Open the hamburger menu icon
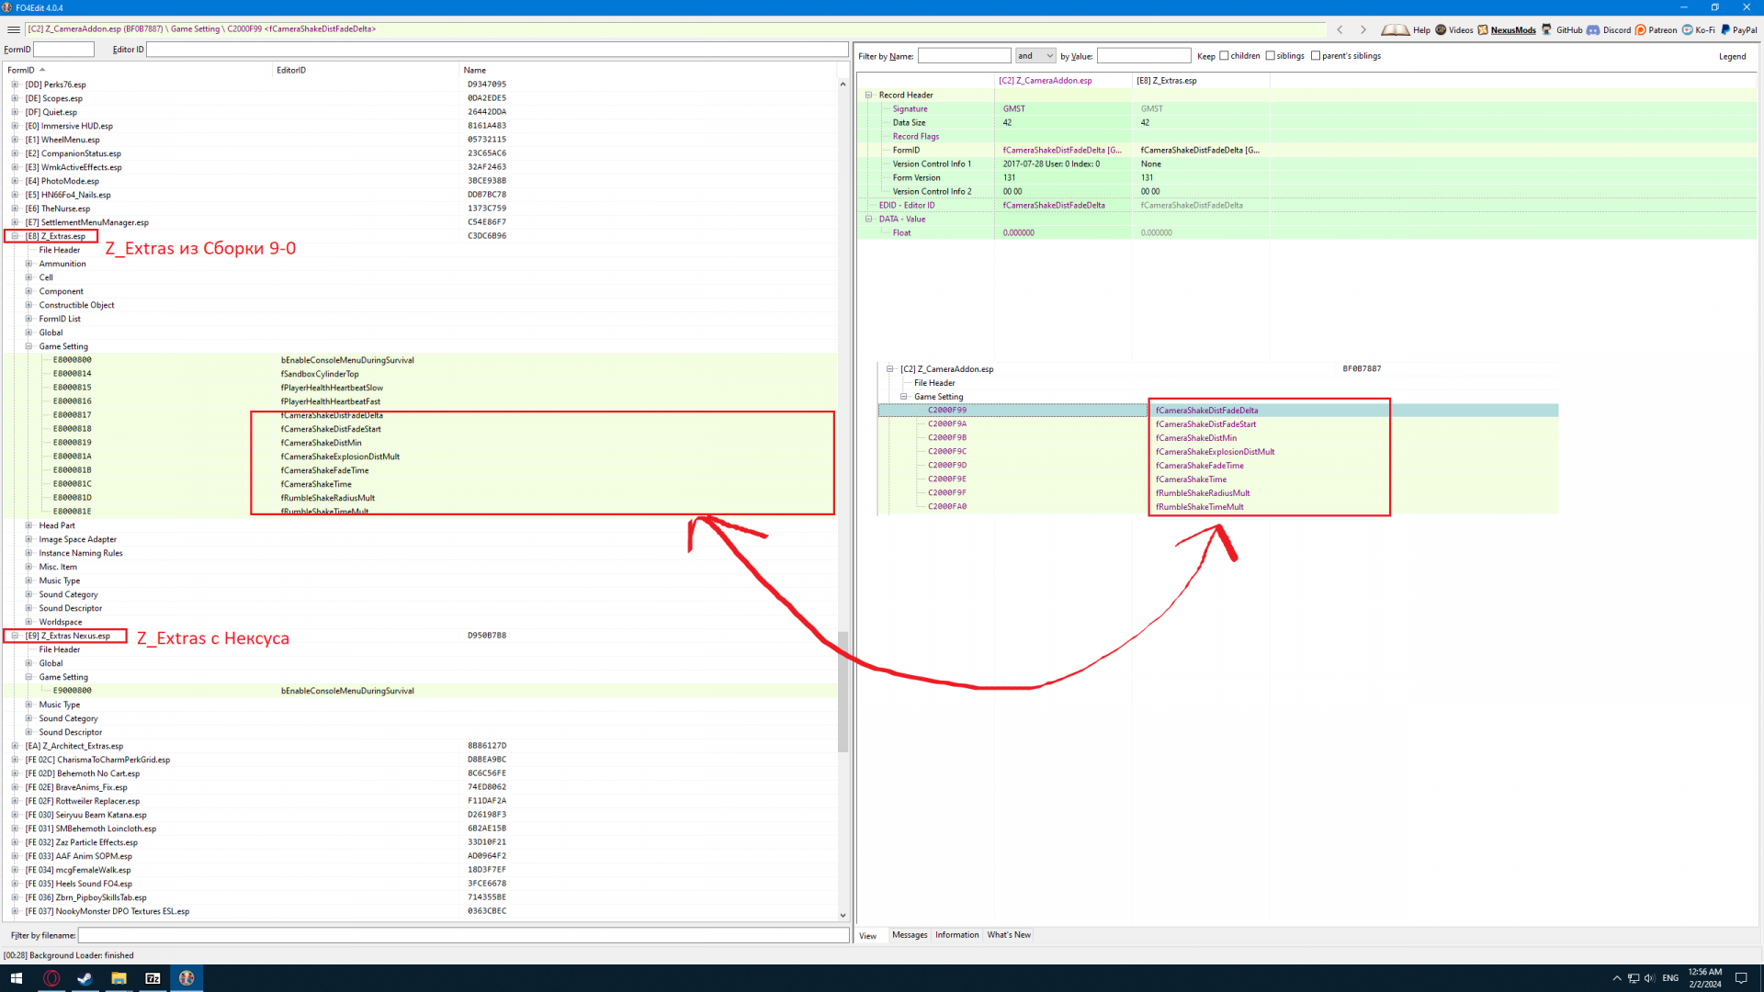The image size is (1764, 992). (13, 29)
